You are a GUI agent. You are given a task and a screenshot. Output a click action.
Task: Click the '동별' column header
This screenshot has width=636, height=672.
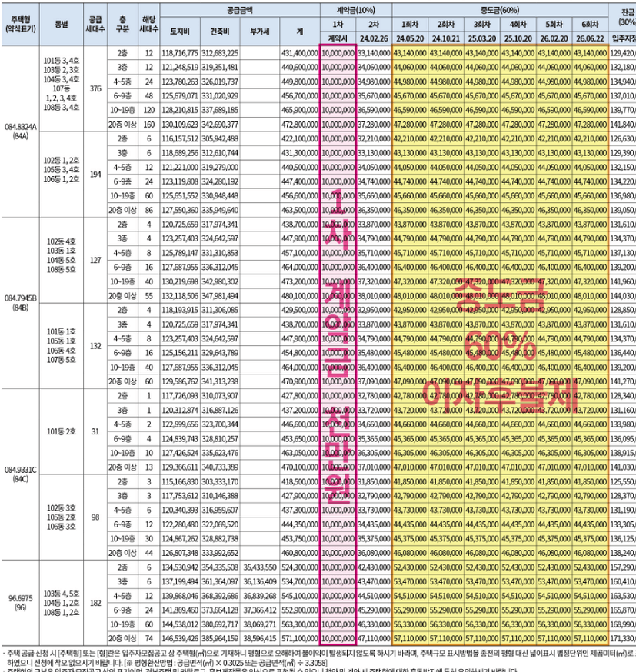62,25
